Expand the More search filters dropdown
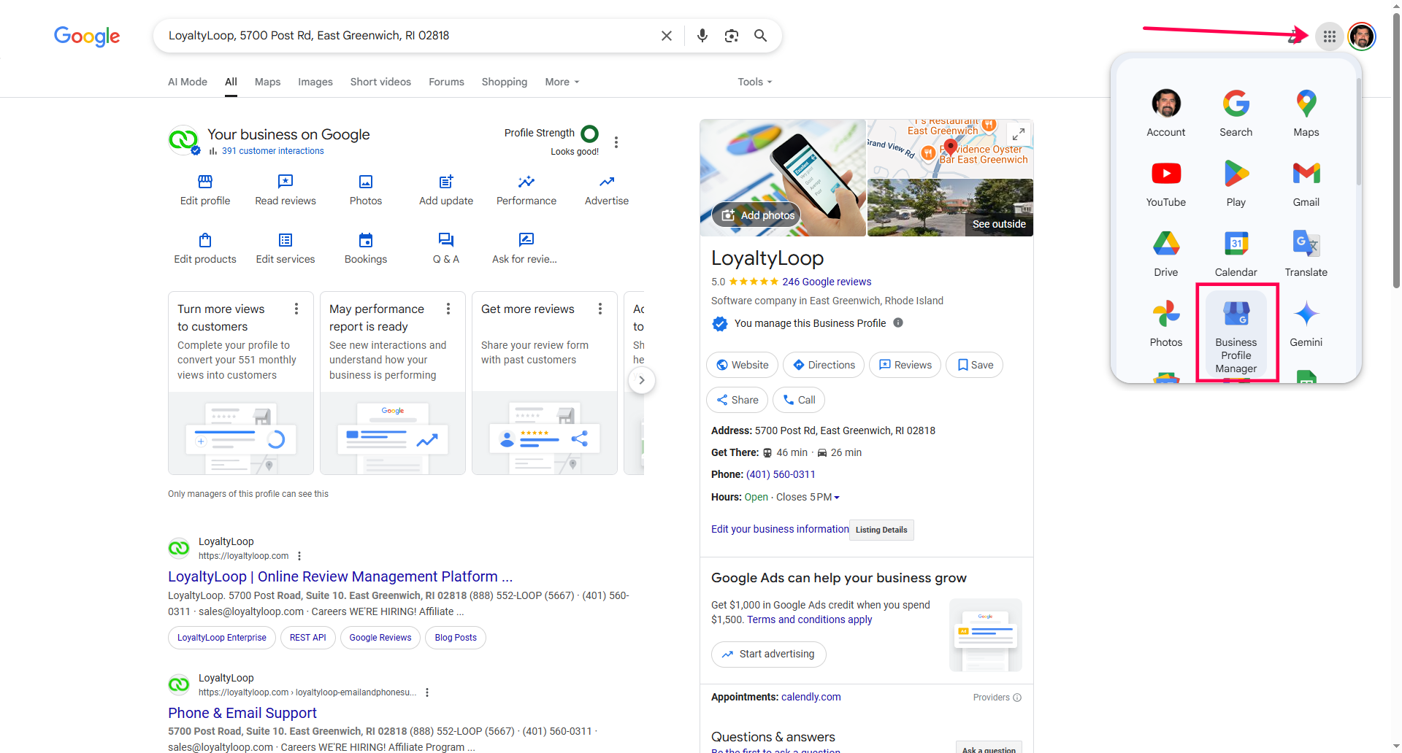The height and width of the screenshot is (753, 1402). coord(562,82)
